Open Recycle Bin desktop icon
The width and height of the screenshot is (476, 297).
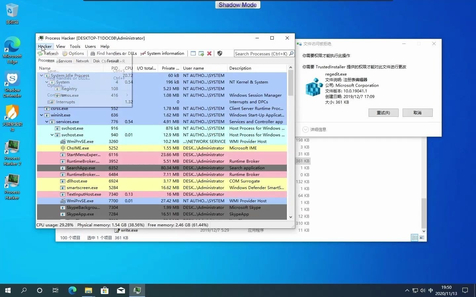(12, 14)
